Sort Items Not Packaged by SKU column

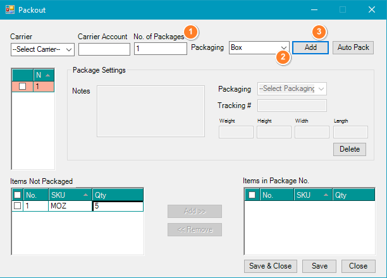(x=70, y=195)
